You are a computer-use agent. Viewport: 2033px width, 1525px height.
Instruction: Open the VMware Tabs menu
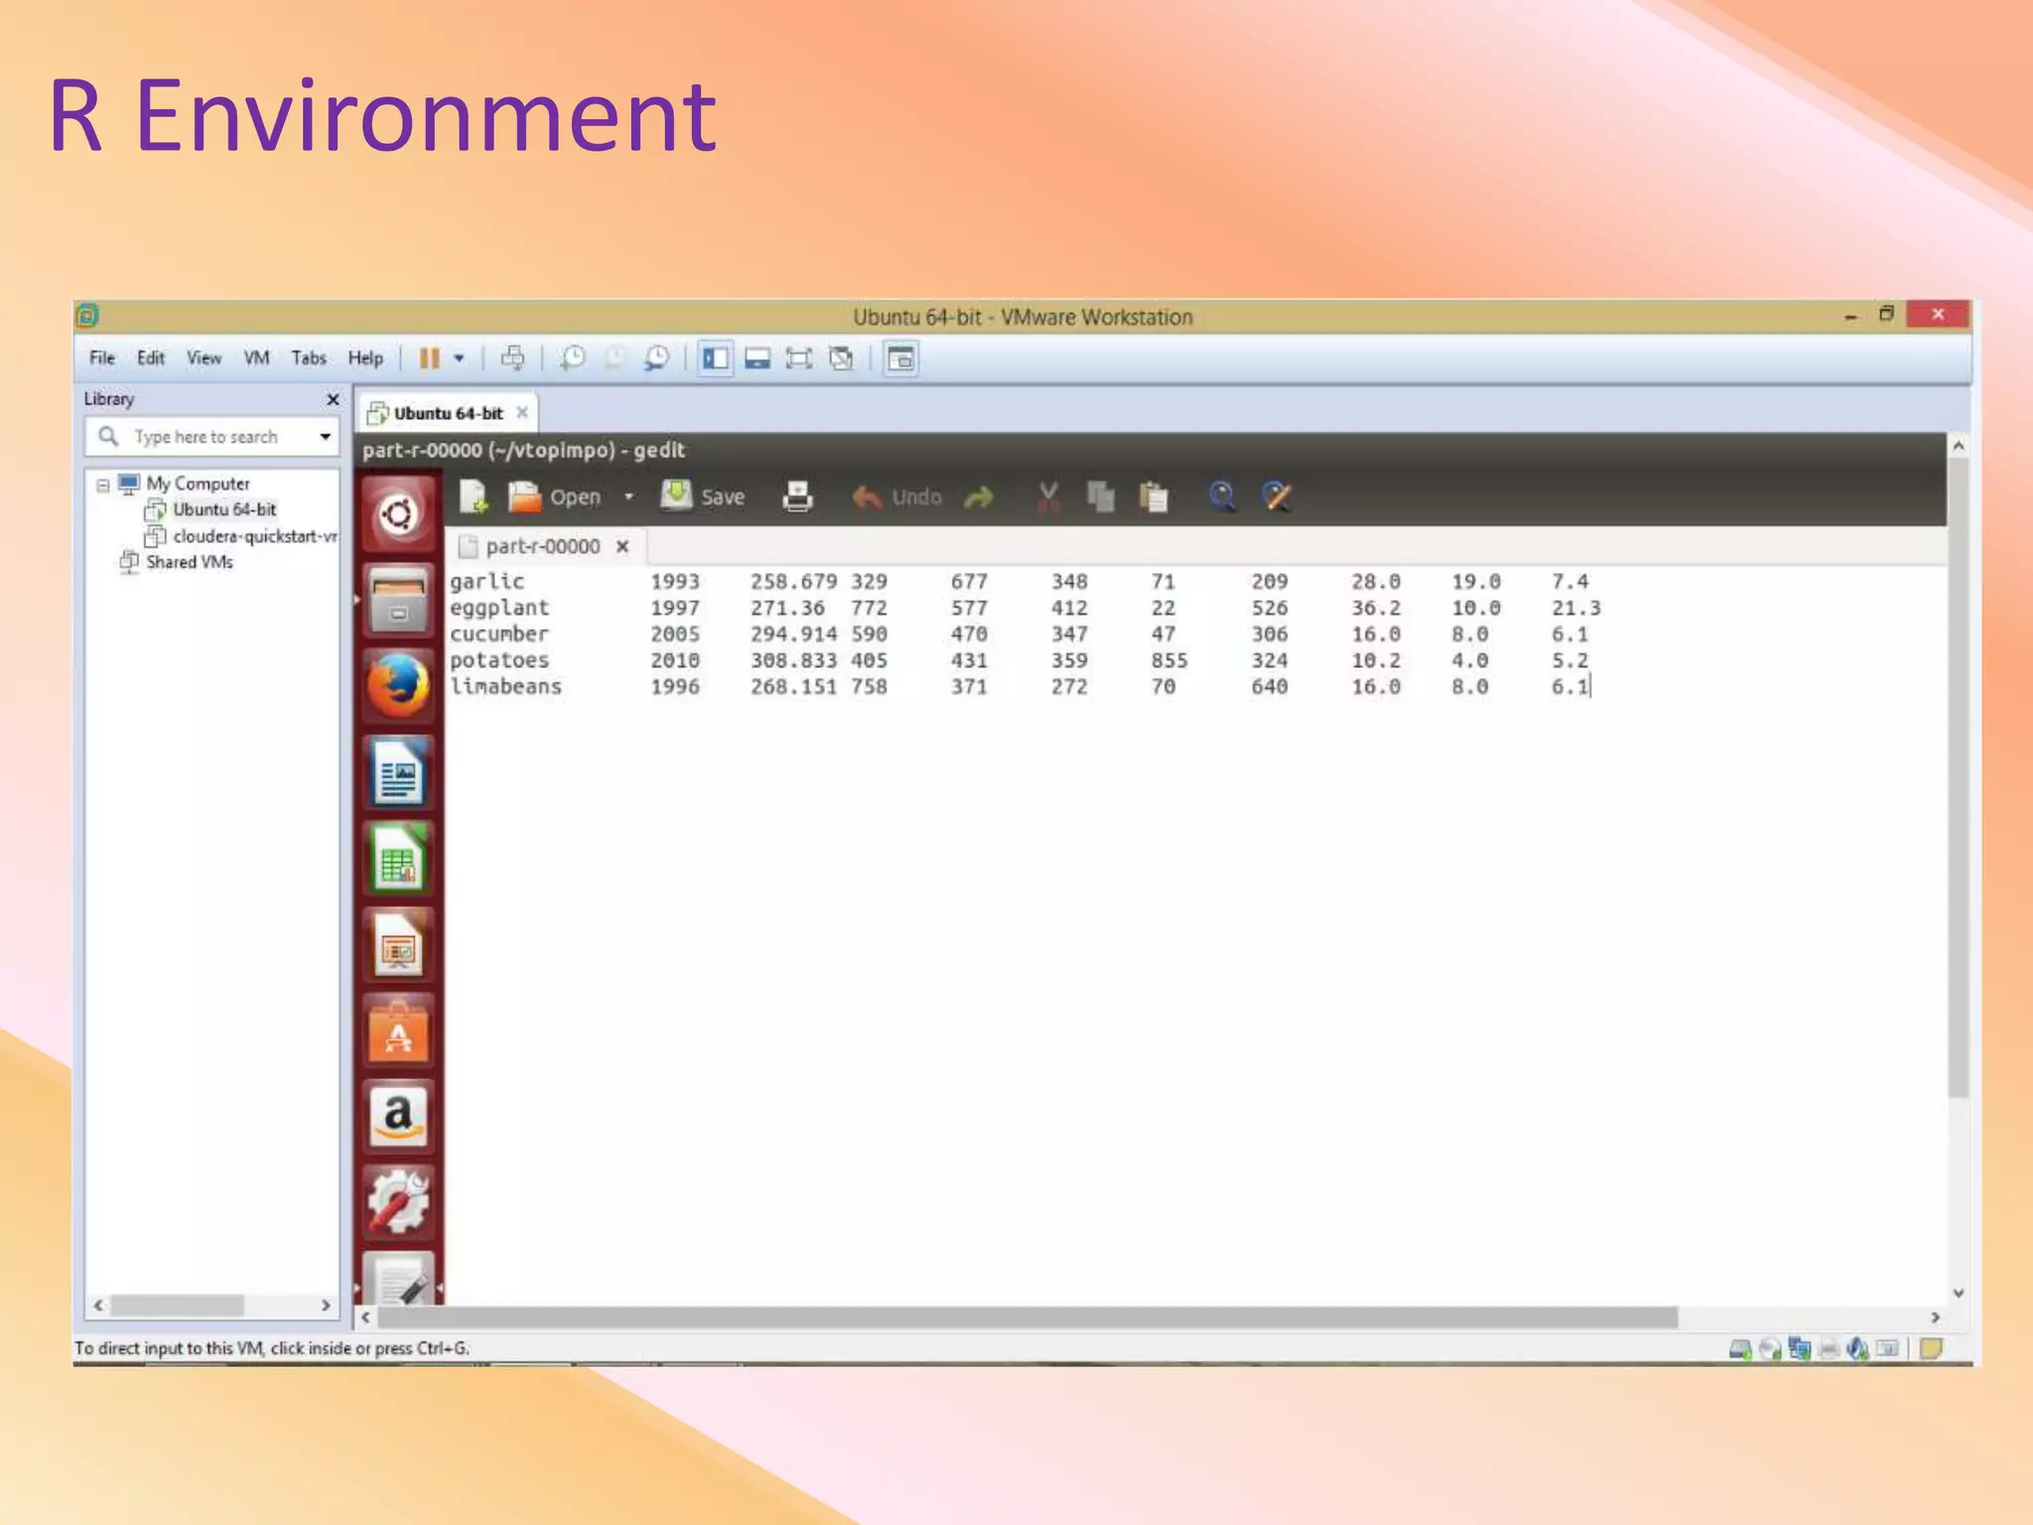[x=309, y=358]
